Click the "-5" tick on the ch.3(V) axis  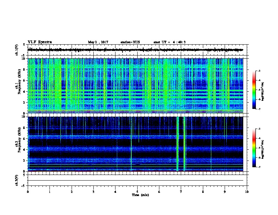[x=24, y=186]
